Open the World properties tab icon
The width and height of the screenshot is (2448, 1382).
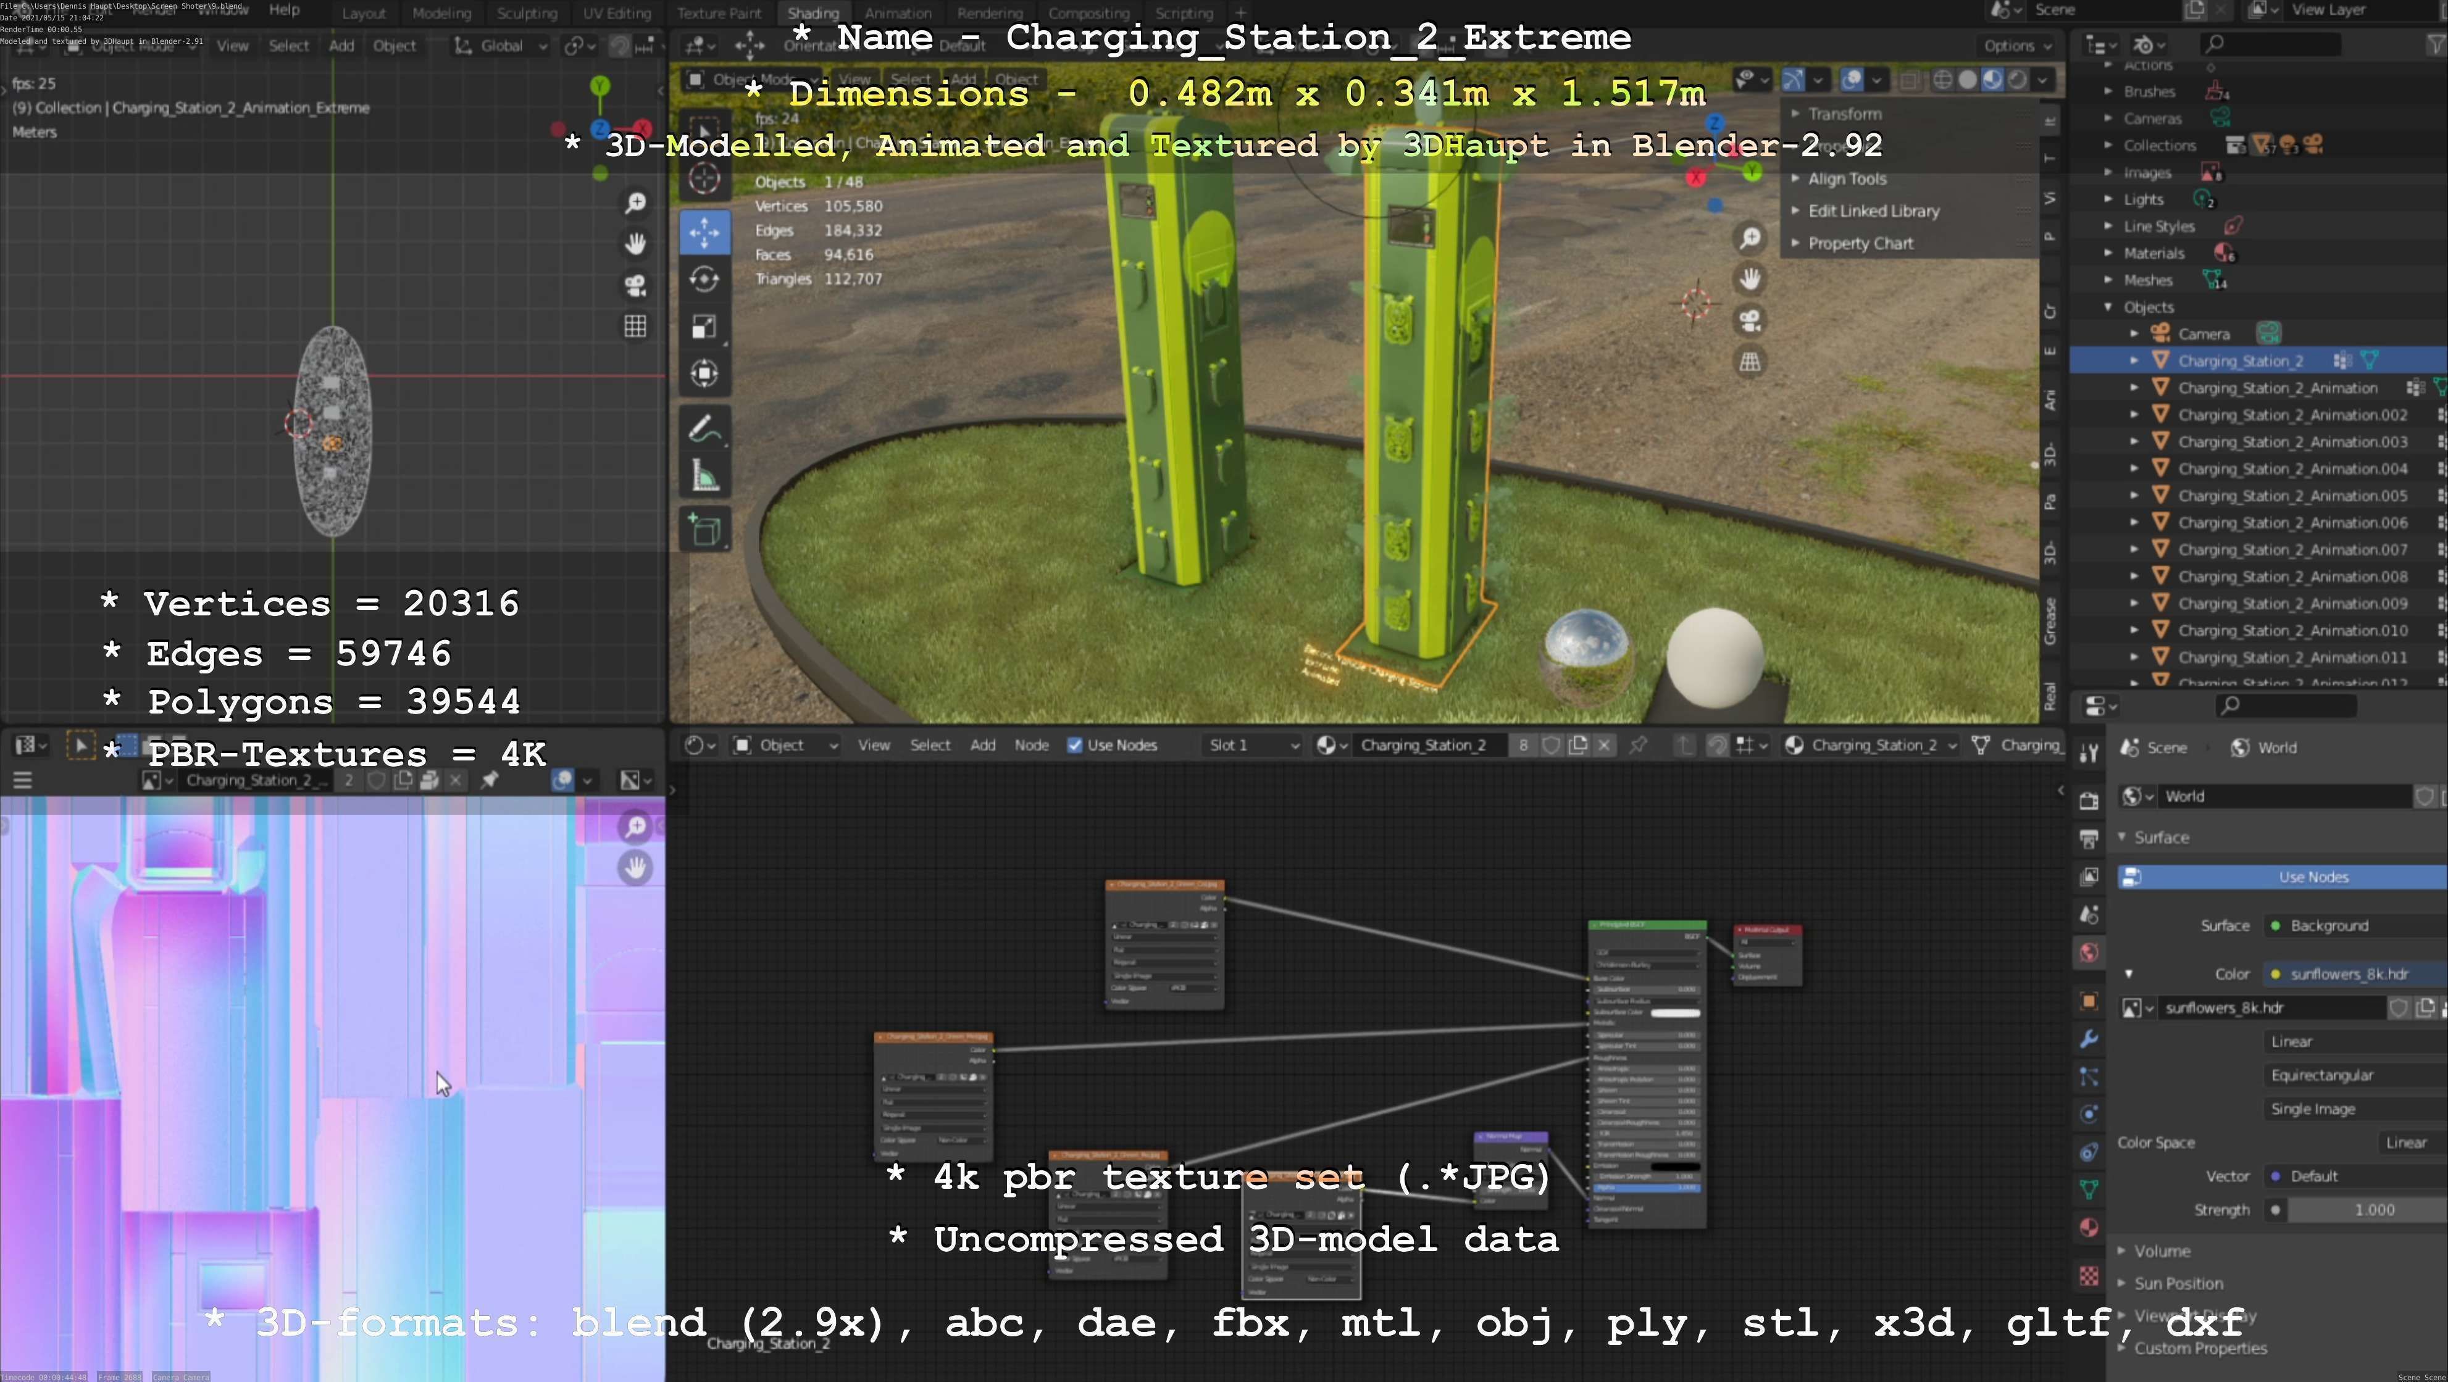[2089, 952]
